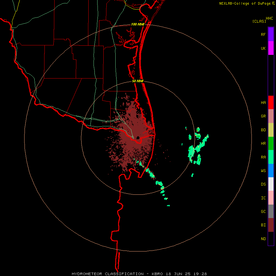This screenshot has width=276, height=276.
Task: Click the GC legend label
Action: [263, 212]
